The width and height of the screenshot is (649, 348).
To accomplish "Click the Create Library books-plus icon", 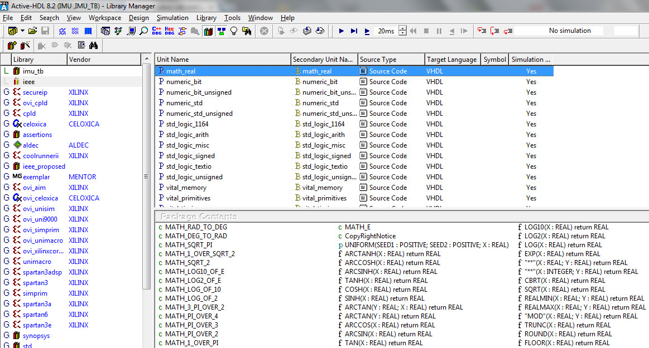I will 12,46.
